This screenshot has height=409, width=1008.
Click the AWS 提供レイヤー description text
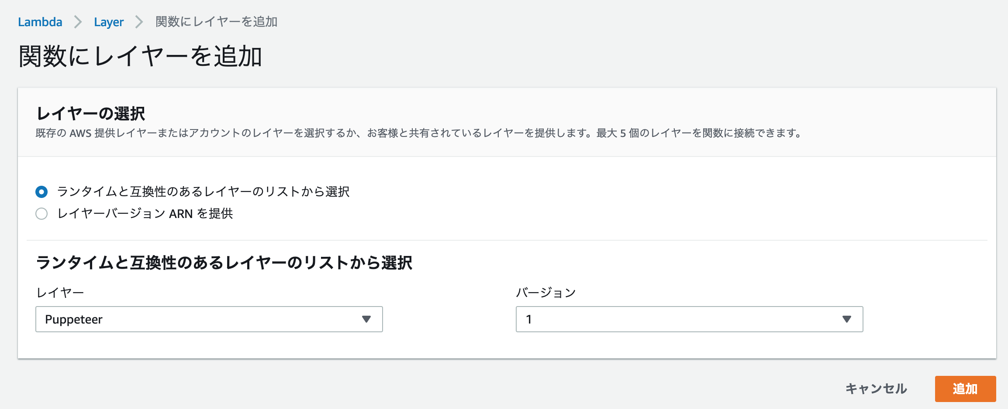pyautogui.click(x=418, y=133)
